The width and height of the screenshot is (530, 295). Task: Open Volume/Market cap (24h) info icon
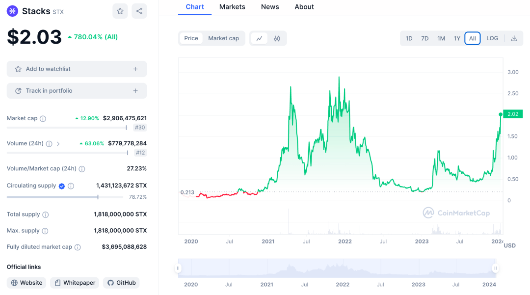coord(82,169)
